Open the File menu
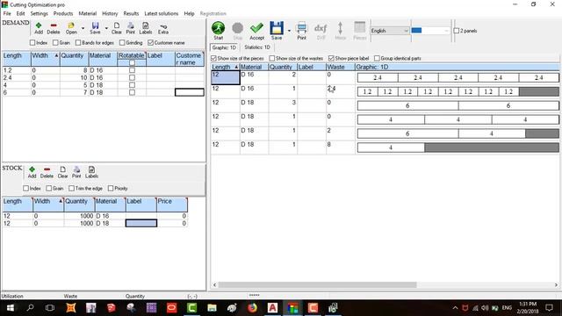 coord(7,13)
